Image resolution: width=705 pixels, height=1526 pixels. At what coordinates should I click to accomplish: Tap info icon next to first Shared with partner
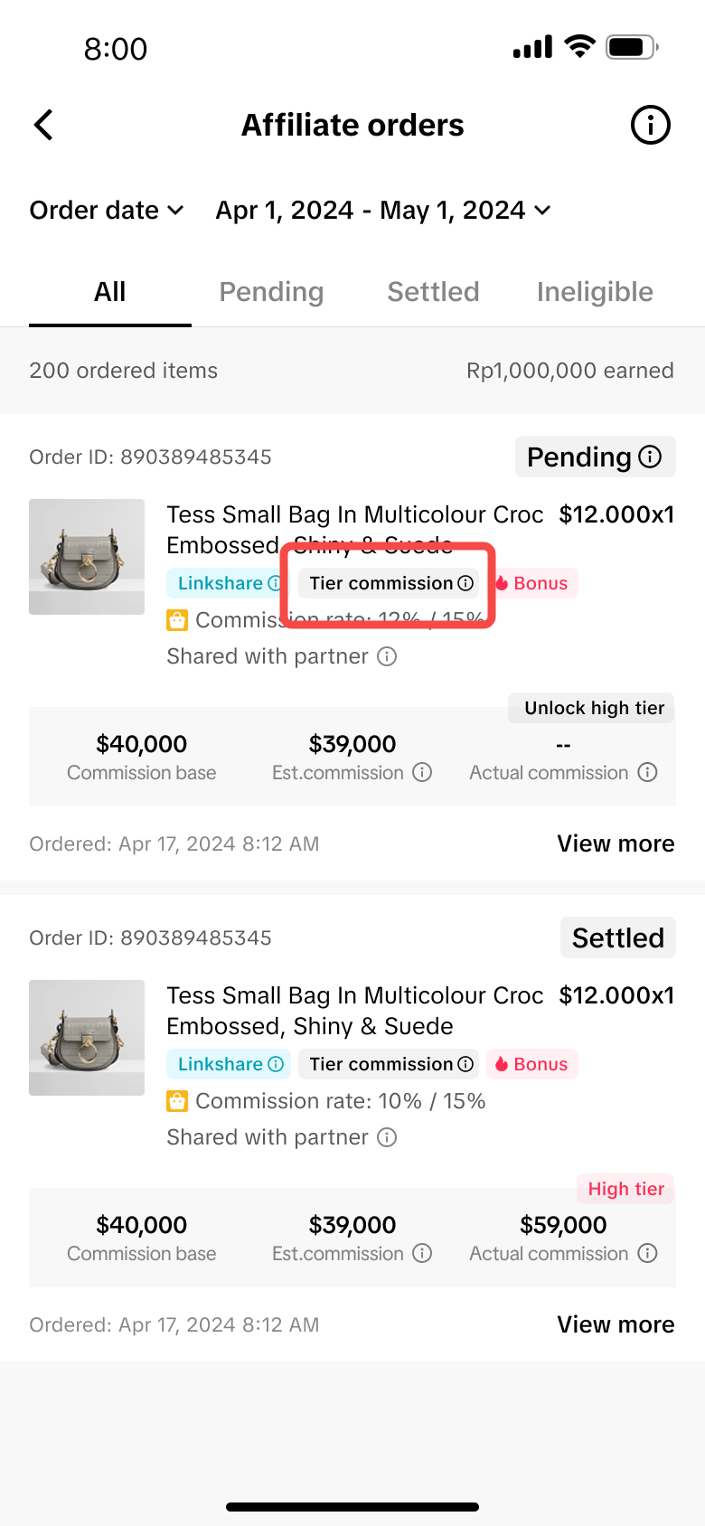click(387, 656)
